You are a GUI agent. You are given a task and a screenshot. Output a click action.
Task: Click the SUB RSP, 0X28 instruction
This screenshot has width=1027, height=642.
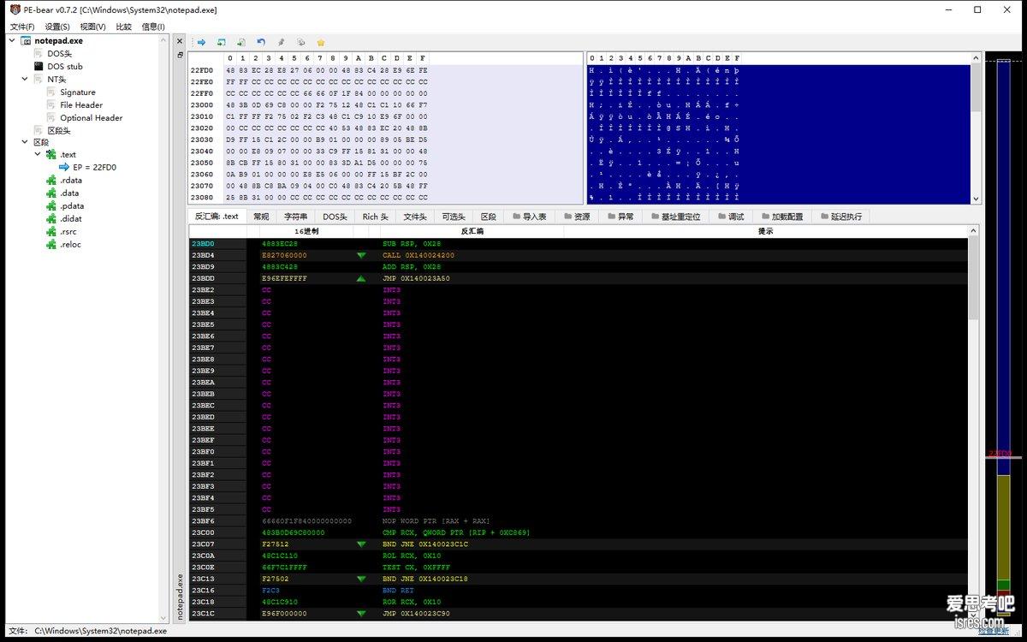tap(412, 243)
